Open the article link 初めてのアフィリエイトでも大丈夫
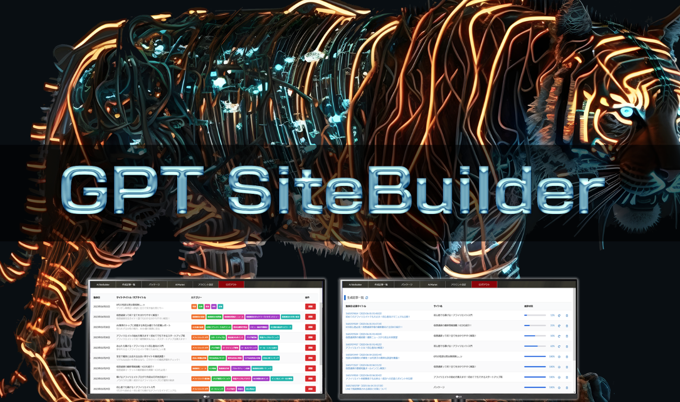Viewport: 680px width, 402px height. (378, 317)
